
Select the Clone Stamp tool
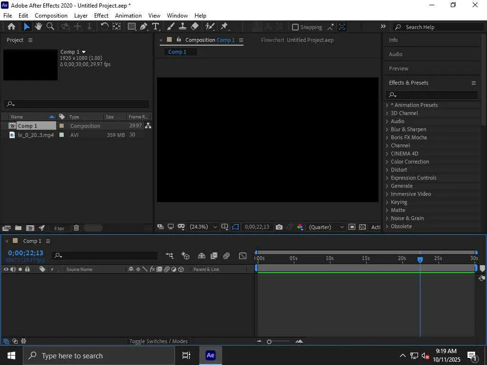click(183, 27)
